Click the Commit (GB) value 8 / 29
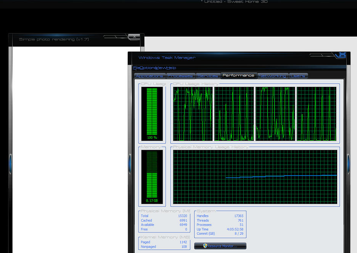The height and width of the screenshot is (253, 357). click(239, 234)
